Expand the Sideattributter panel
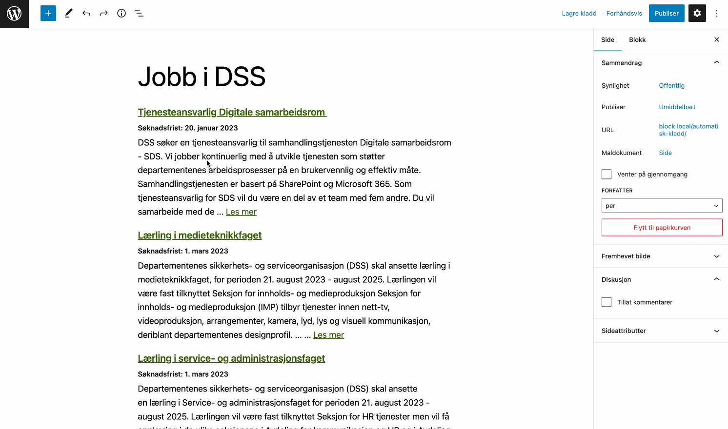This screenshot has width=728, height=429. tap(661, 331)
